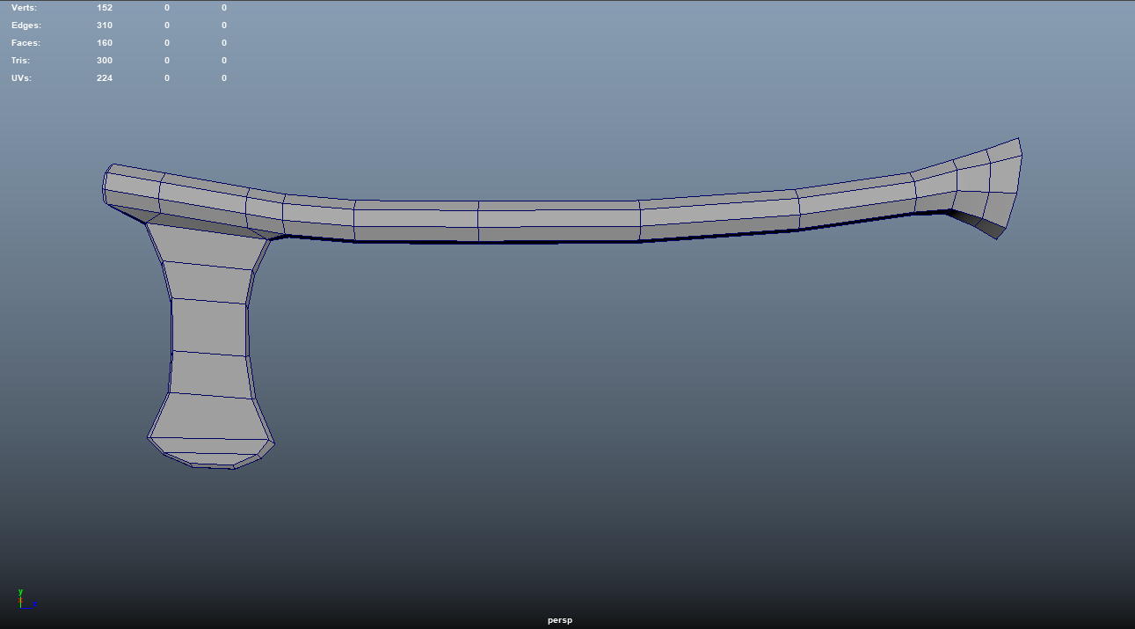Viewport: 1135px width, 629px height.
Task: Click the center vertical edge of the long bar
Action: pyautogui.click(x=478, y=221)
